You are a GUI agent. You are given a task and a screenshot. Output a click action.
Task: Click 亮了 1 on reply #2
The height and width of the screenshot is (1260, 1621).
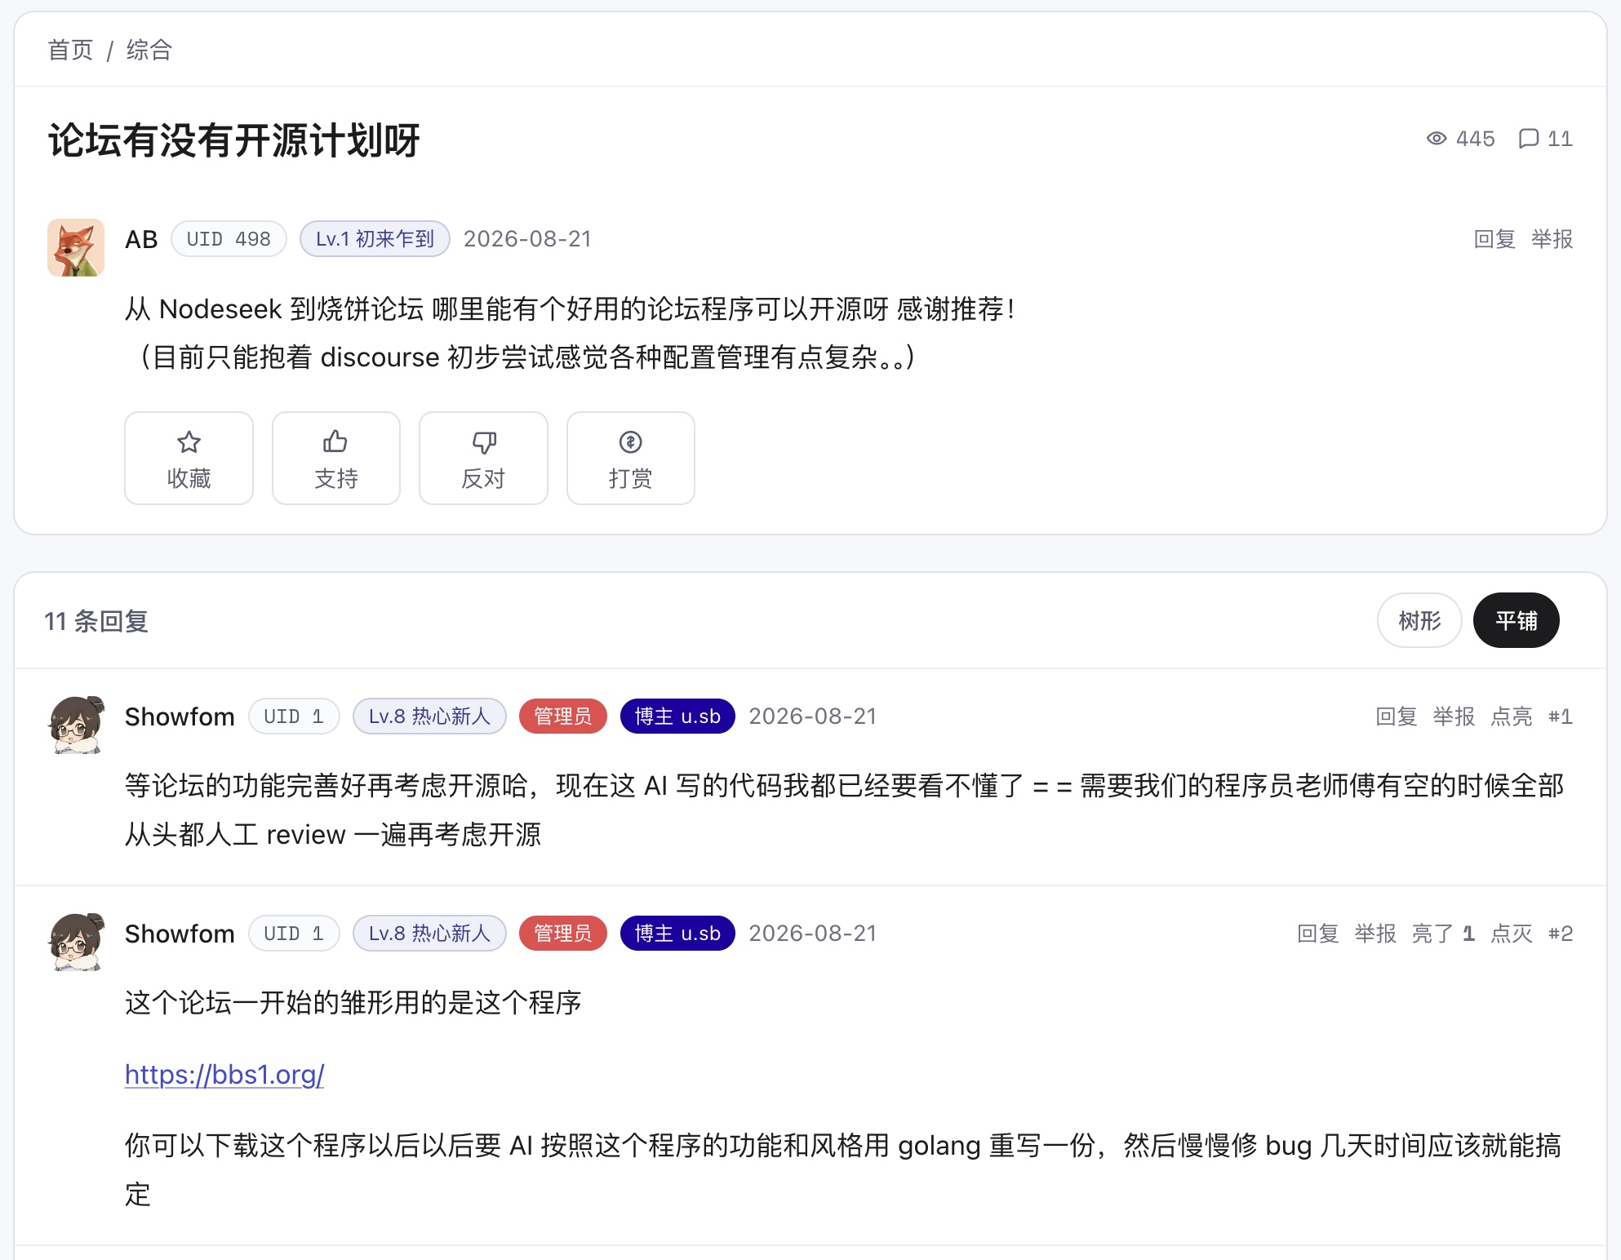(1443, 934)
